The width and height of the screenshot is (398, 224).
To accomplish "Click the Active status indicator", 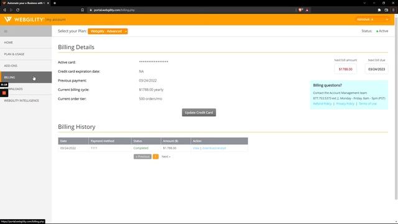I will (x=382, y=31).
